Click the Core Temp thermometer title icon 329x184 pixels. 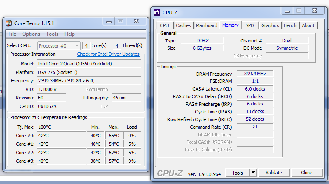(x=9, y=23)
